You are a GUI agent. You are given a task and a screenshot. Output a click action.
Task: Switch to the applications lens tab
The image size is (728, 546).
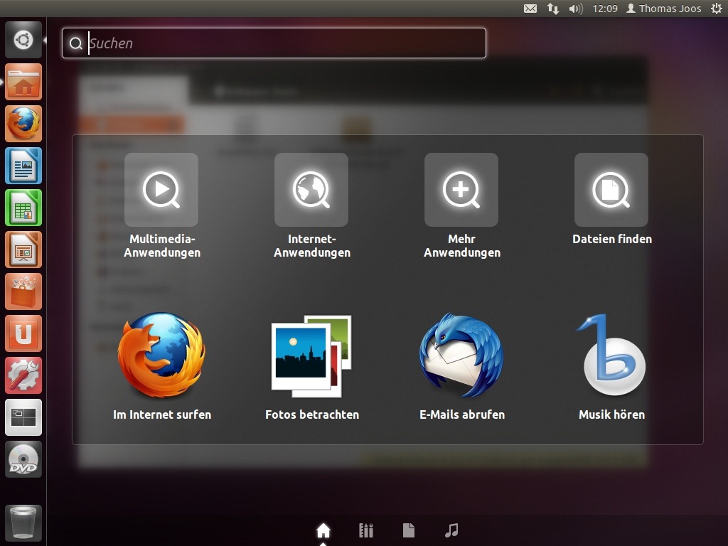[x=366, y=530]
